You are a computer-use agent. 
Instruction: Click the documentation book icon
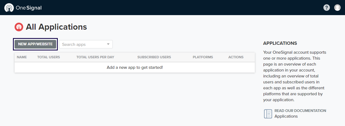pos(268,114)
